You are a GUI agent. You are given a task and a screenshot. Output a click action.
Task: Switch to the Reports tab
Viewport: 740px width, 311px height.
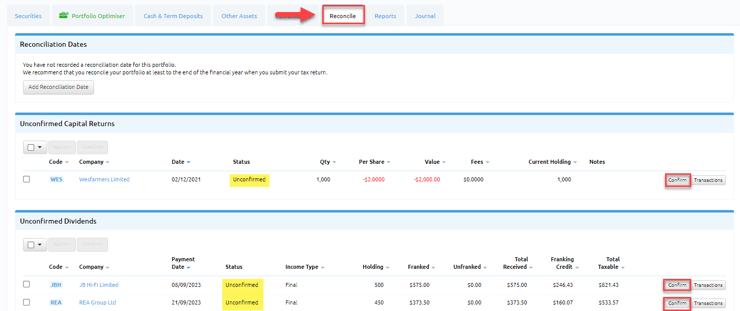pos(385,16)
